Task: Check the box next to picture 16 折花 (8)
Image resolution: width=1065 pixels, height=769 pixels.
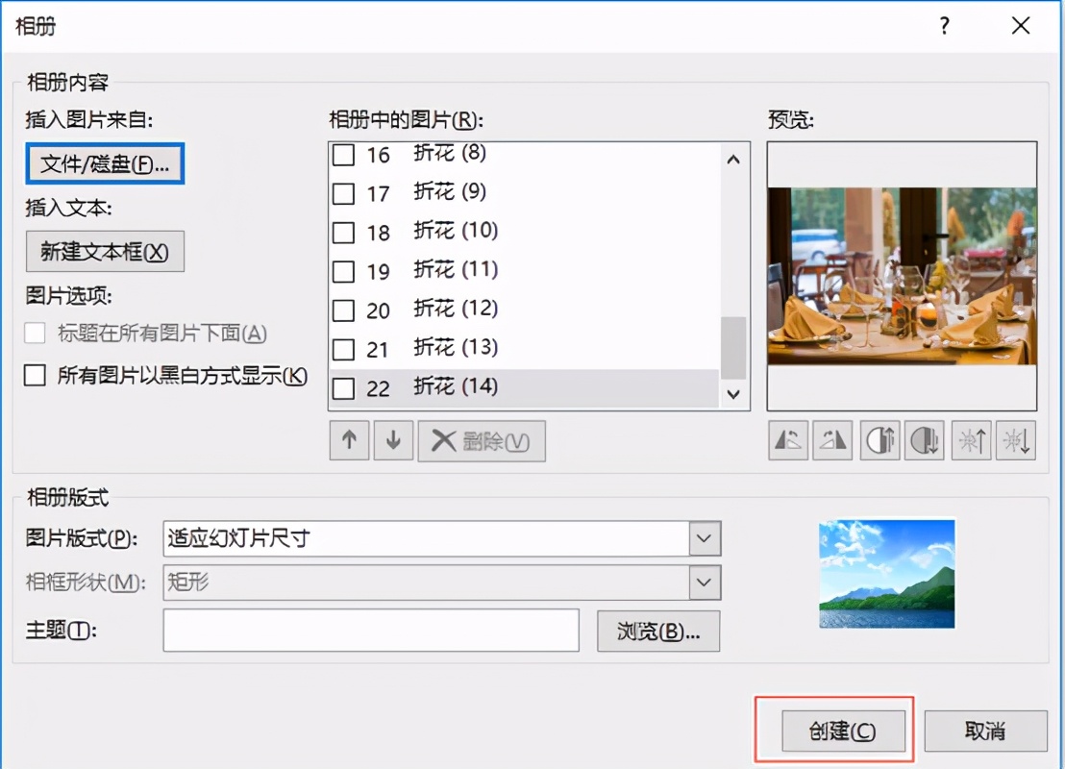Action: (x=342, y=154)
